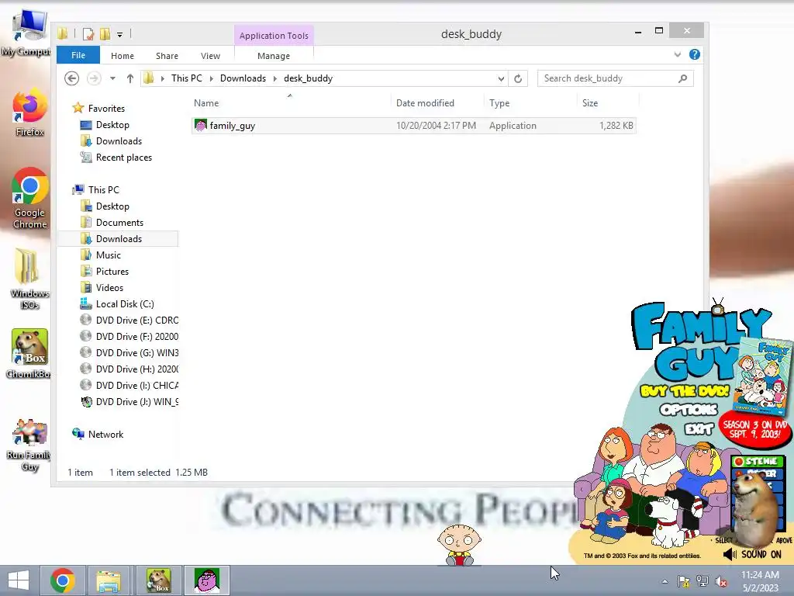
Task: Click Stewie desk buddy character
Action: point(459,545)
